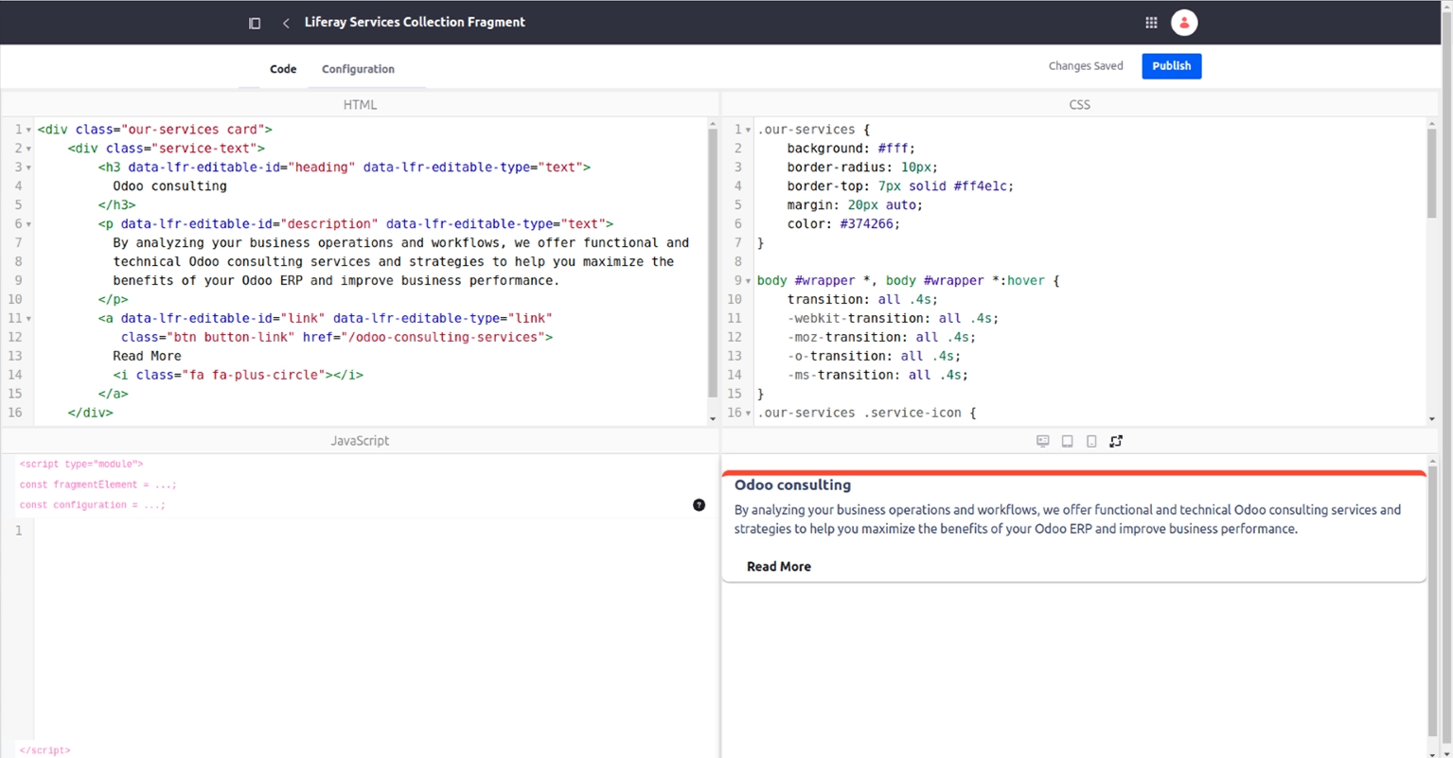Click 'Odoo consulting' heading in preview
1453x758 pixels.
pyautogui.click(x=793, y=485)
